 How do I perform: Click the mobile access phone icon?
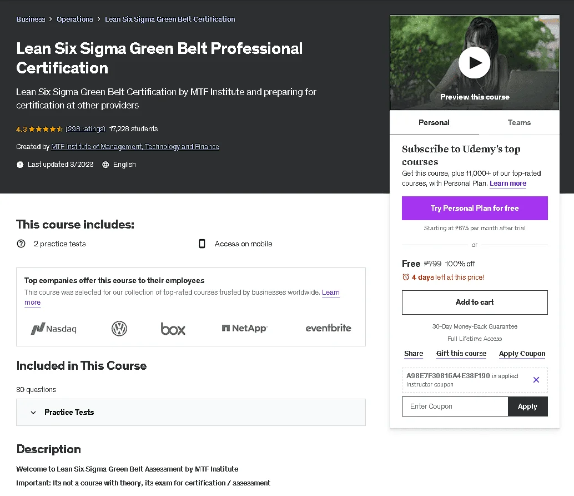tap(202, 244)
